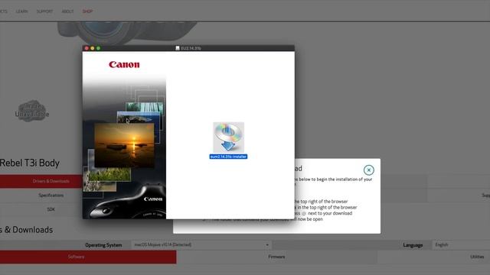Switch to the Utilities tab
Screen dimensions: 490x275
(x=477, y=257)
